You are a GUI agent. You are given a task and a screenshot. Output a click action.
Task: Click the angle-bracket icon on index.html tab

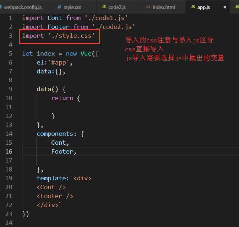(x=148, y=7)
